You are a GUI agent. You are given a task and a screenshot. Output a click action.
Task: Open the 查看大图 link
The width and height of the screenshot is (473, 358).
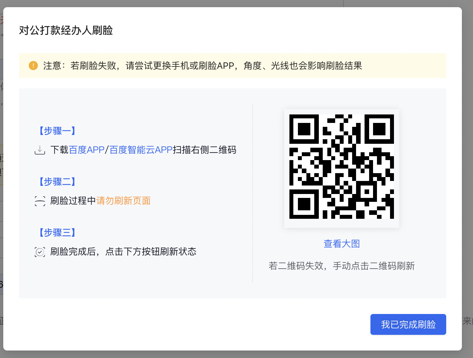point(342,244)
